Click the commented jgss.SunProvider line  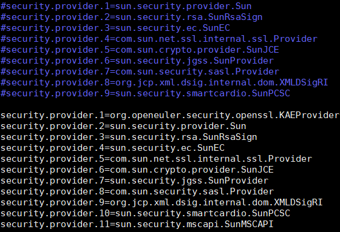(x=137, y=61)
